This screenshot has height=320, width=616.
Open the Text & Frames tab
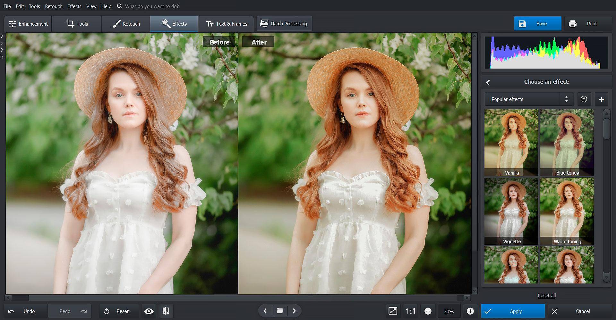point(226,24)
